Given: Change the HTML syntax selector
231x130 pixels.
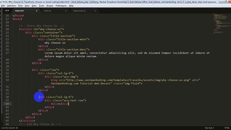Looking at the screenshot, I should (227, 128).
